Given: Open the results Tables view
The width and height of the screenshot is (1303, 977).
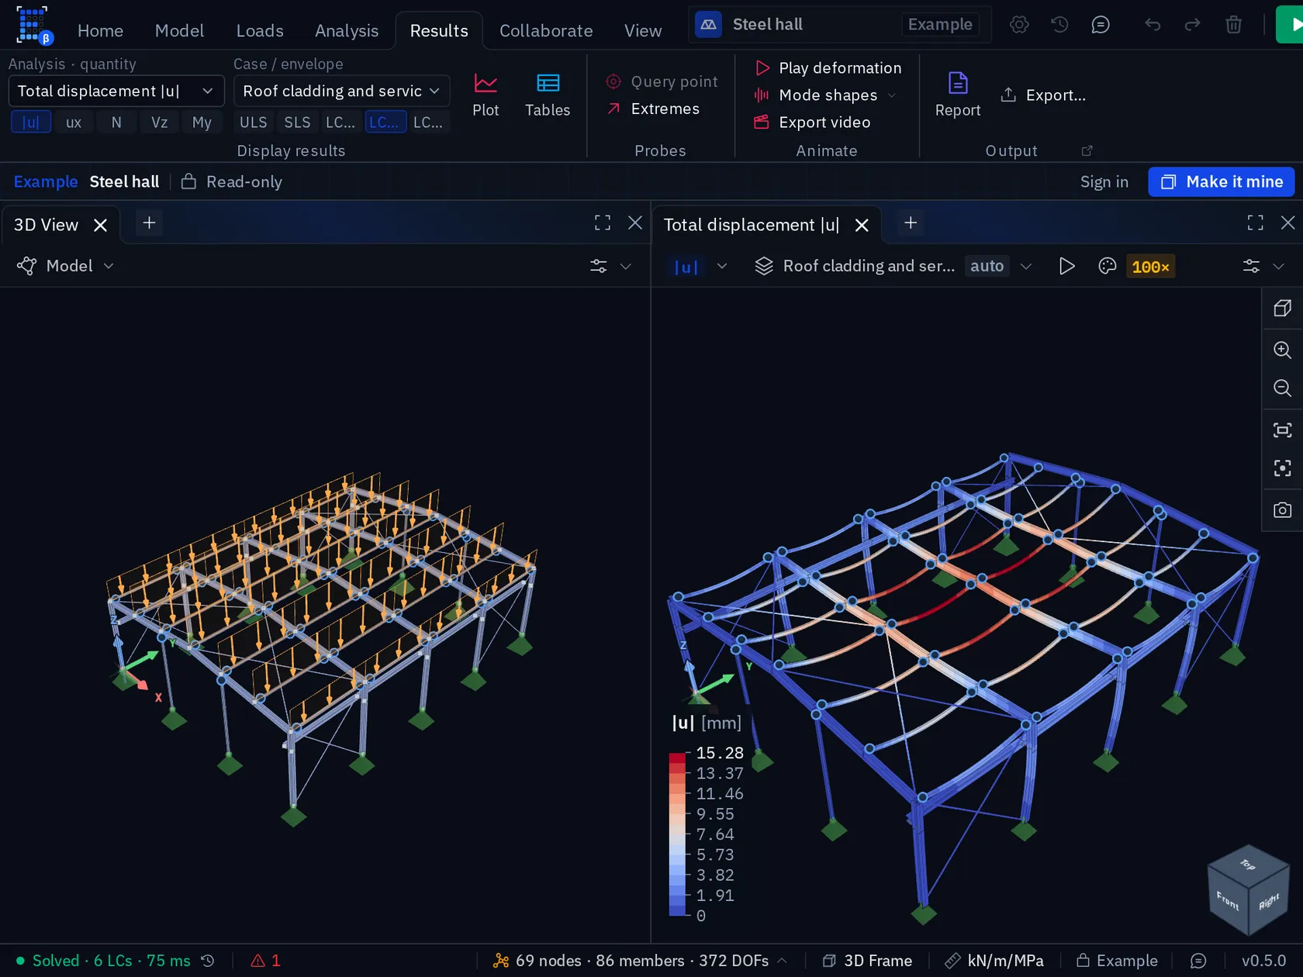Looking at the screenshot, I should 548,95.
